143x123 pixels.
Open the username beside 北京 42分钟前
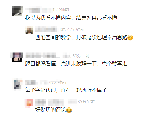[x=46, y=29]
